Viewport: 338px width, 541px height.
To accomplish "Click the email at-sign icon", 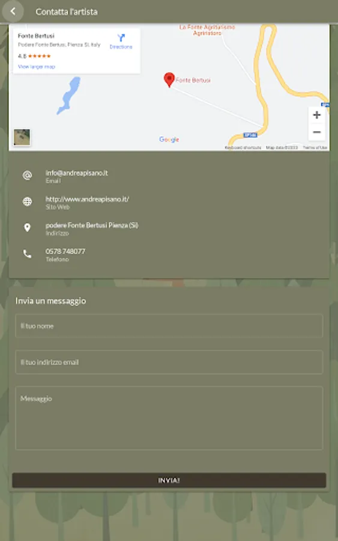I will coord(27,176).
